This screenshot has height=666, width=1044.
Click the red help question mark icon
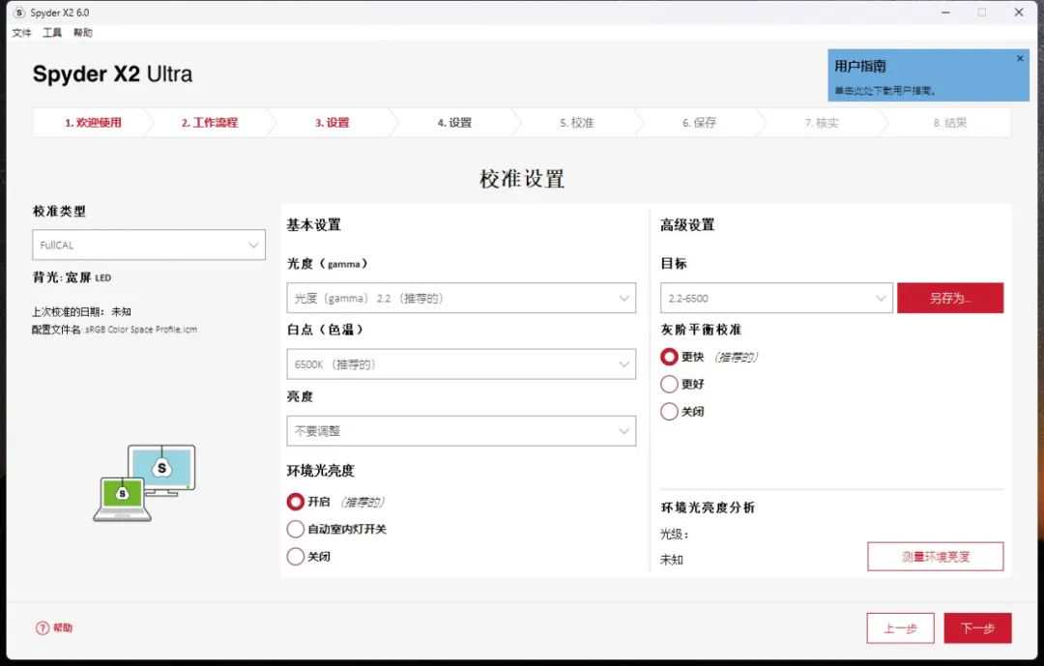(x=43, y=628)
